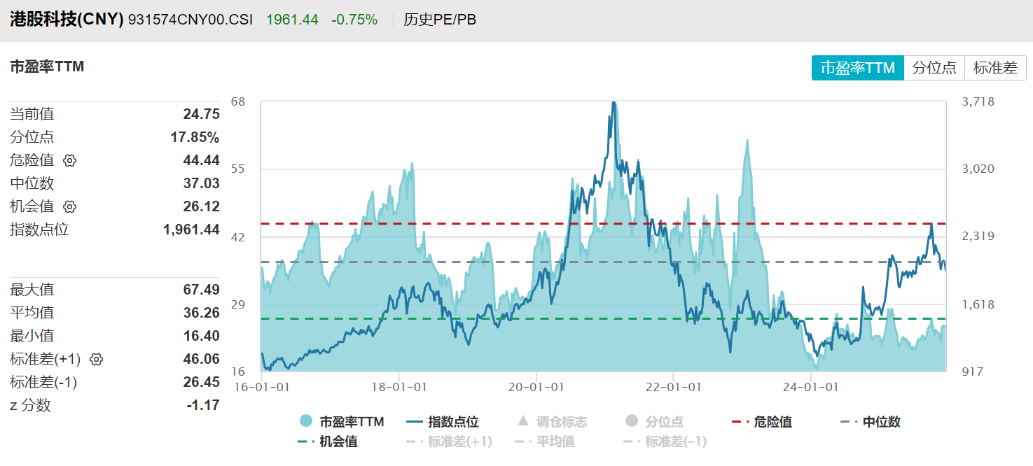Toggle 机会值 green dashed line
This screenshot has height=466, width=1033.
[x=328, y=442]
